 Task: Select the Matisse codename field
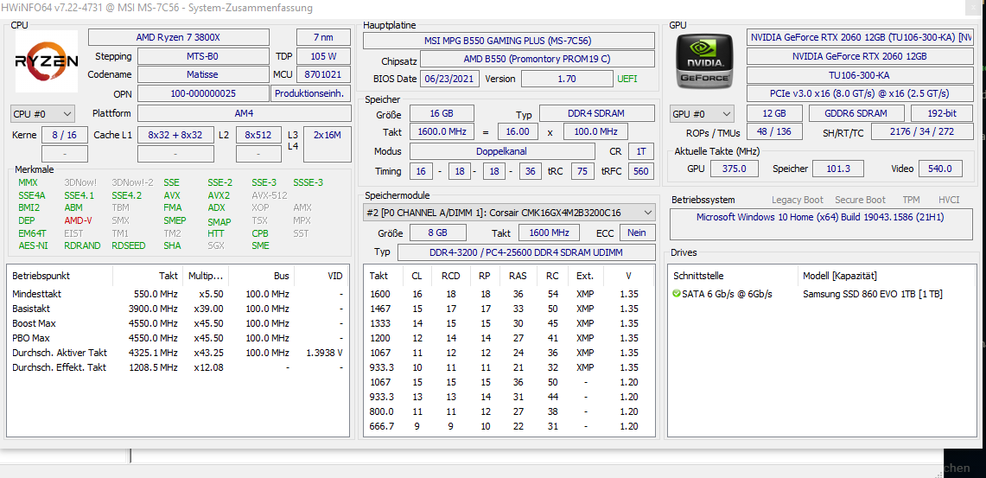tap(202, 74)
